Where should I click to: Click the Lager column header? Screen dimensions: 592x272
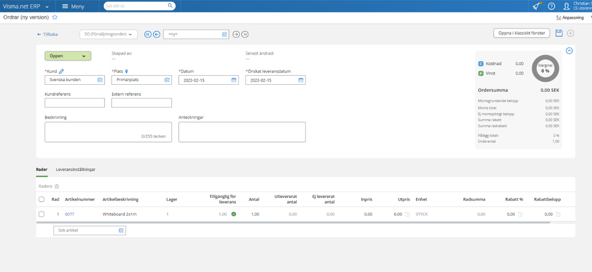172,199
